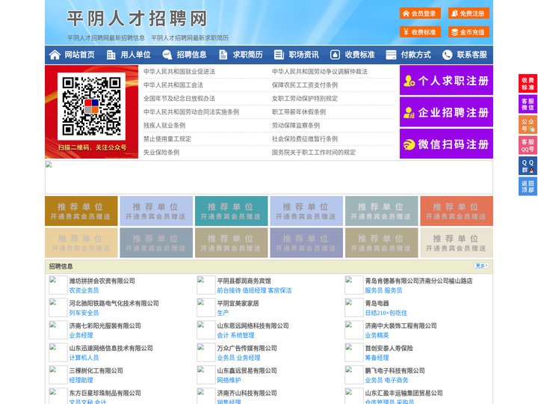
Task: Click the brown-gold 推荐单位 tile
Action: pyautogui.click(x=81, y=211)
